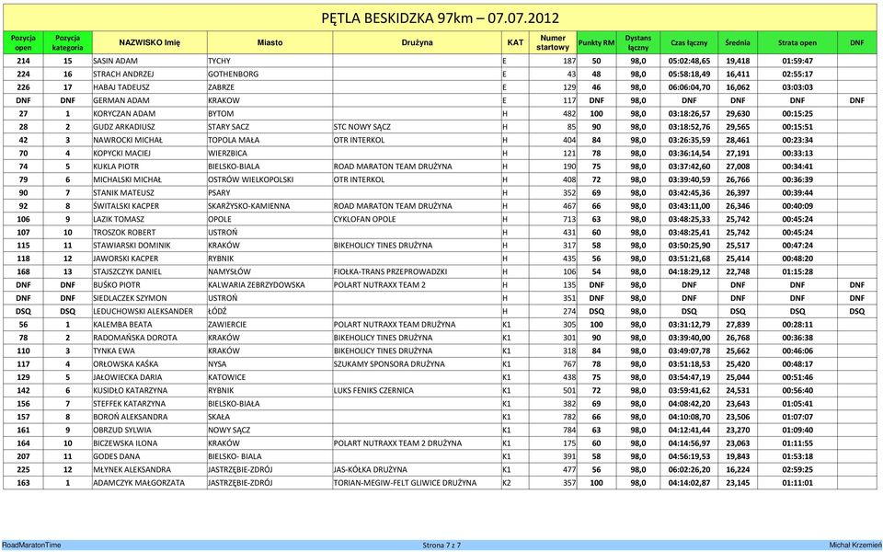The image size is (883, 552).
Task: Select the Strata open column header
Action: [797, 43]
